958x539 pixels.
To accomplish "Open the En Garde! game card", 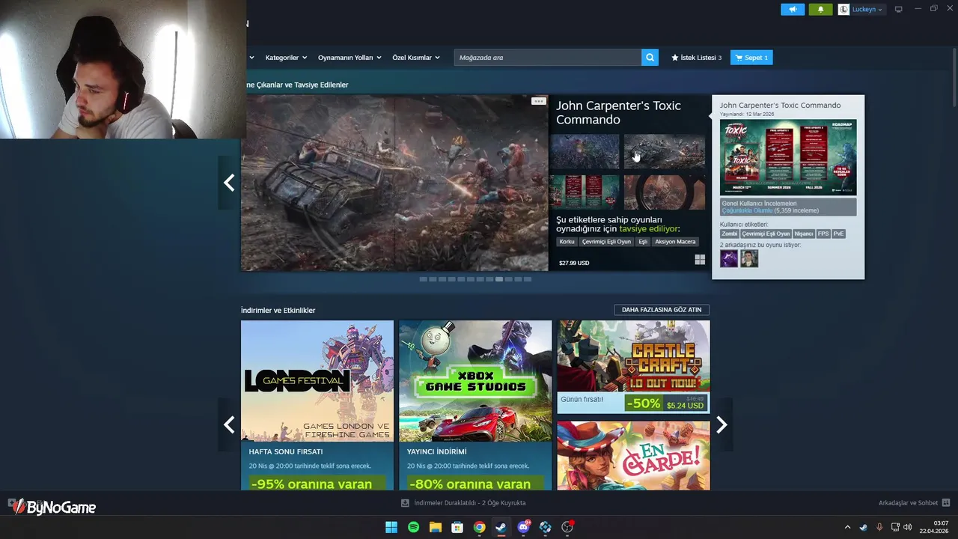I will pyautogui.click(x=633, y=455).
